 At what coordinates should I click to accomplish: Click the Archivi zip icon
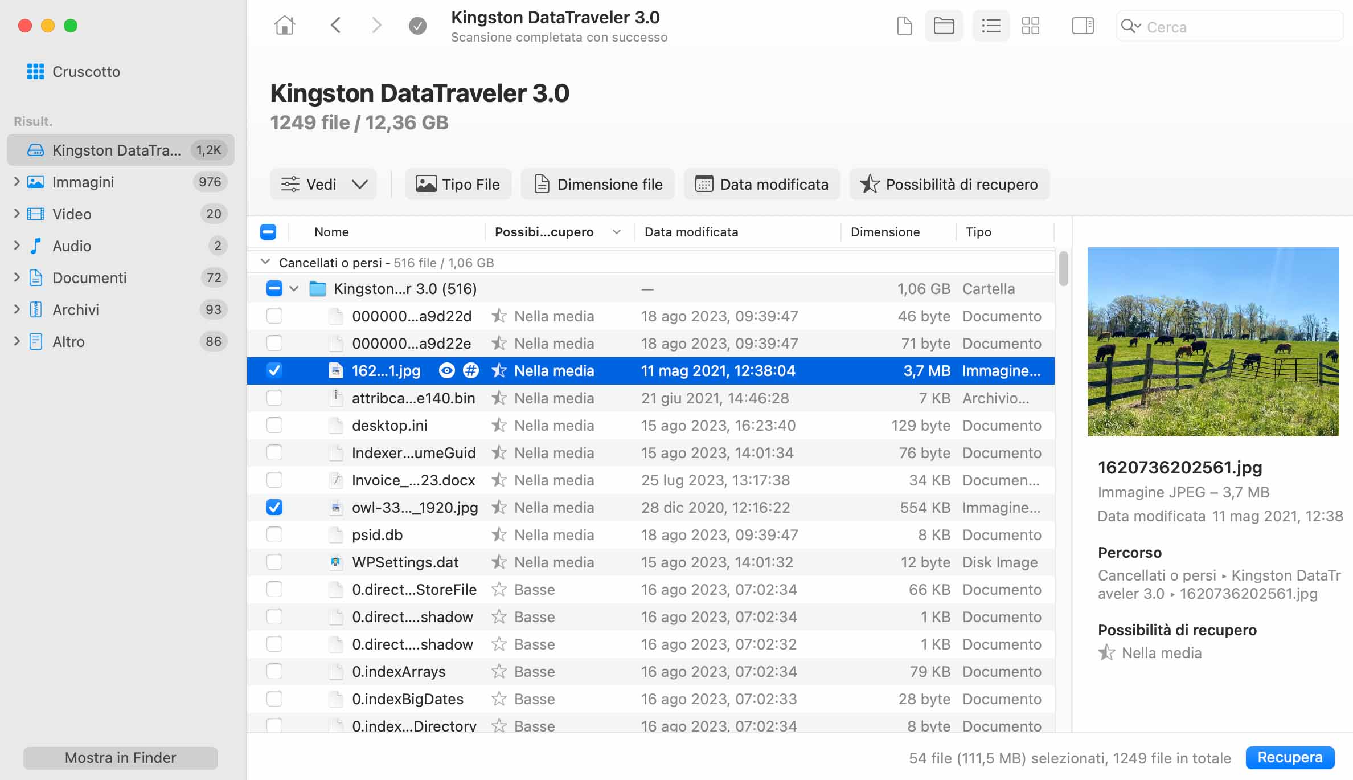click(36, 310)
